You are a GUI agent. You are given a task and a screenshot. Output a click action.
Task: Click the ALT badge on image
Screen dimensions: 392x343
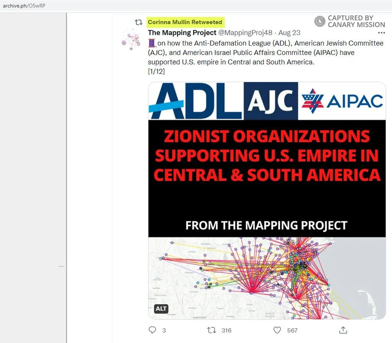(161, 309)
